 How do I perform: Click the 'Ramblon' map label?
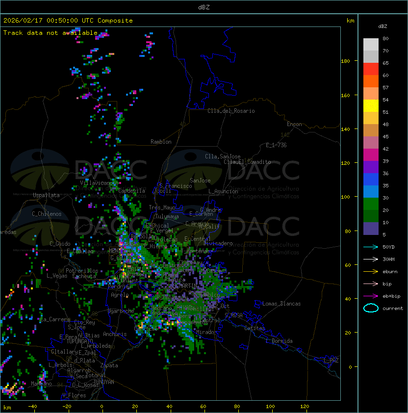(x=161, y=142)
